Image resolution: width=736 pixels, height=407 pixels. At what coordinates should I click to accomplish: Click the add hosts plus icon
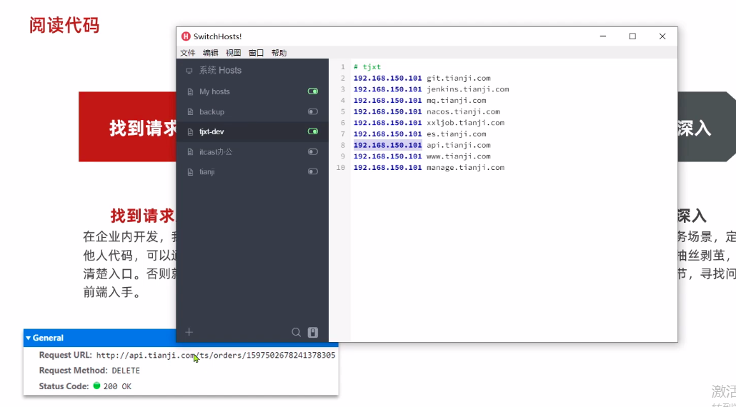[x=189, y=333]
